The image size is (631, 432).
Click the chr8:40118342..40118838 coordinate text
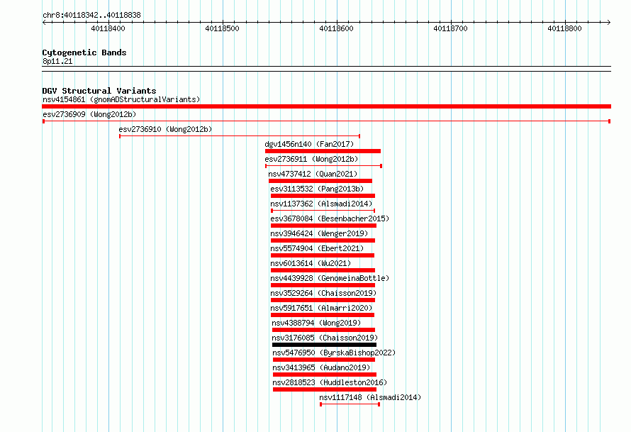[91, 16]
